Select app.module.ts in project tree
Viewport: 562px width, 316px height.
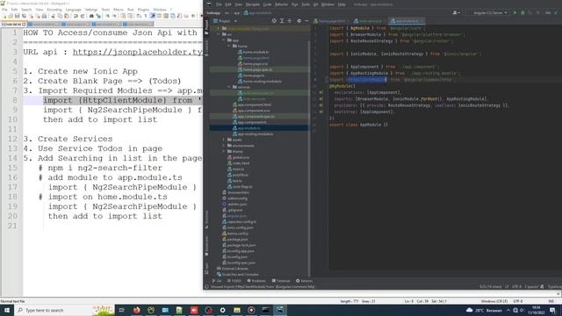point(247,128)
